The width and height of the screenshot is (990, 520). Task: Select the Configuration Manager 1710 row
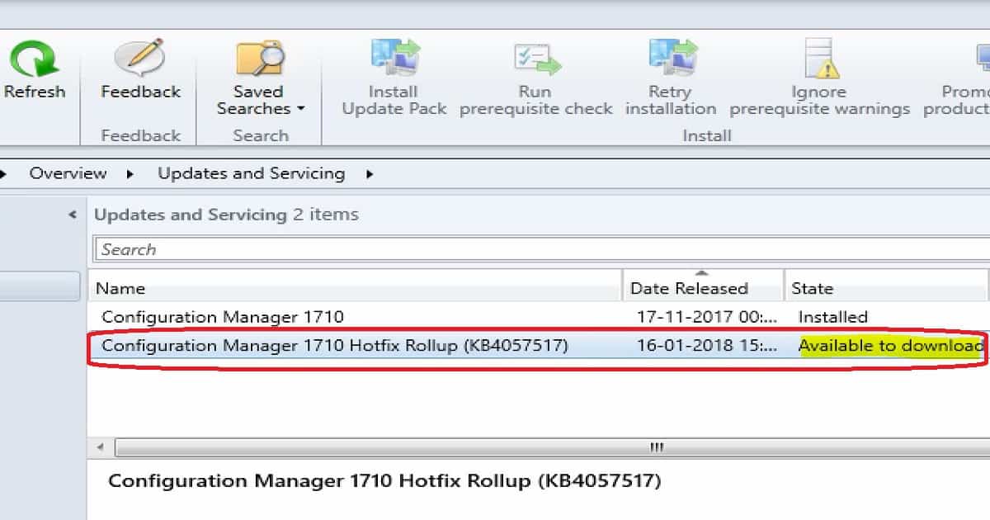539,317
